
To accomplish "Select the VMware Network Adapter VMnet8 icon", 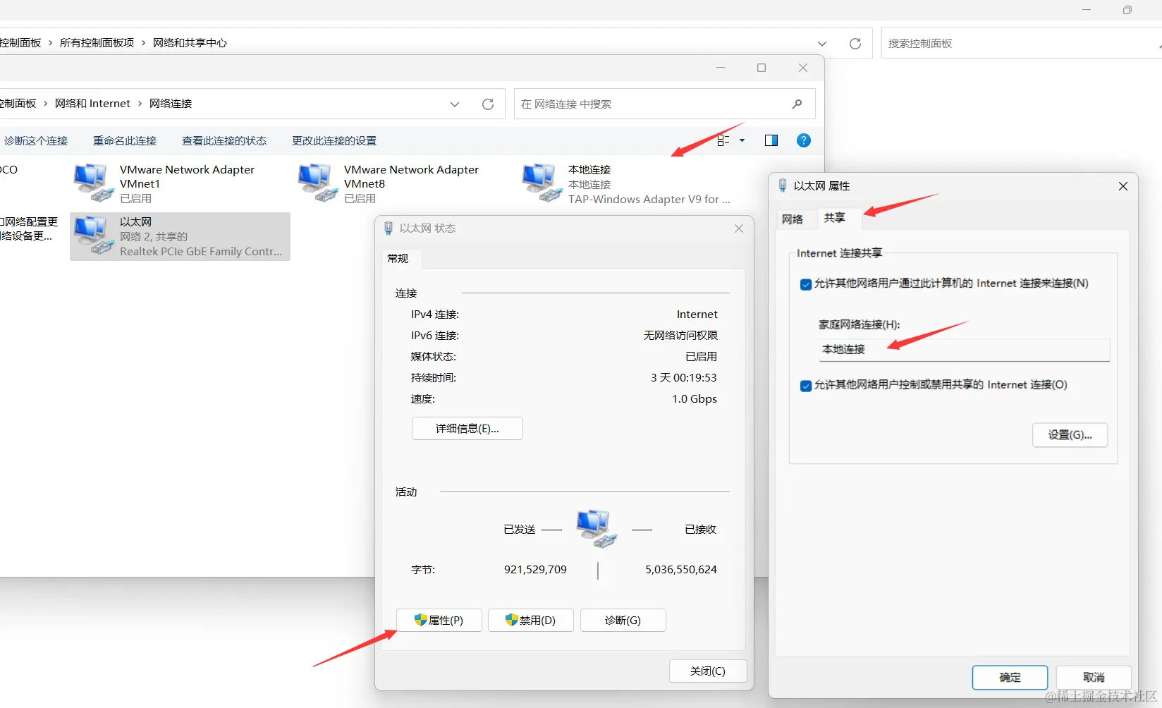I will click(x=317, y=183).
